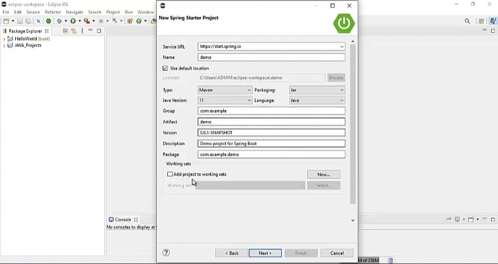498x264 pixels.
Task: Click the green Run icon in toolbar
Action: point(73,21)
